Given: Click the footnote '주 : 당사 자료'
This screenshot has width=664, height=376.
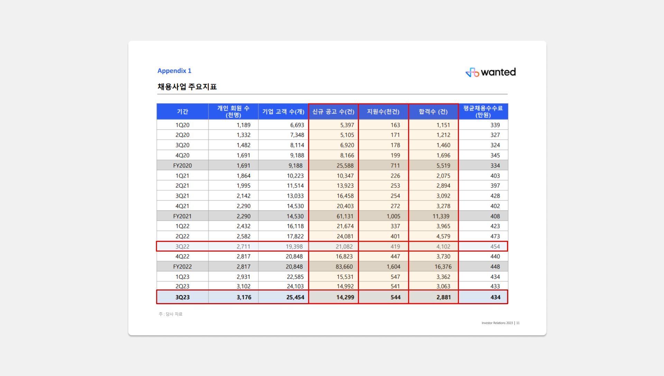Looking at the screenshot, I should [170, 314].
